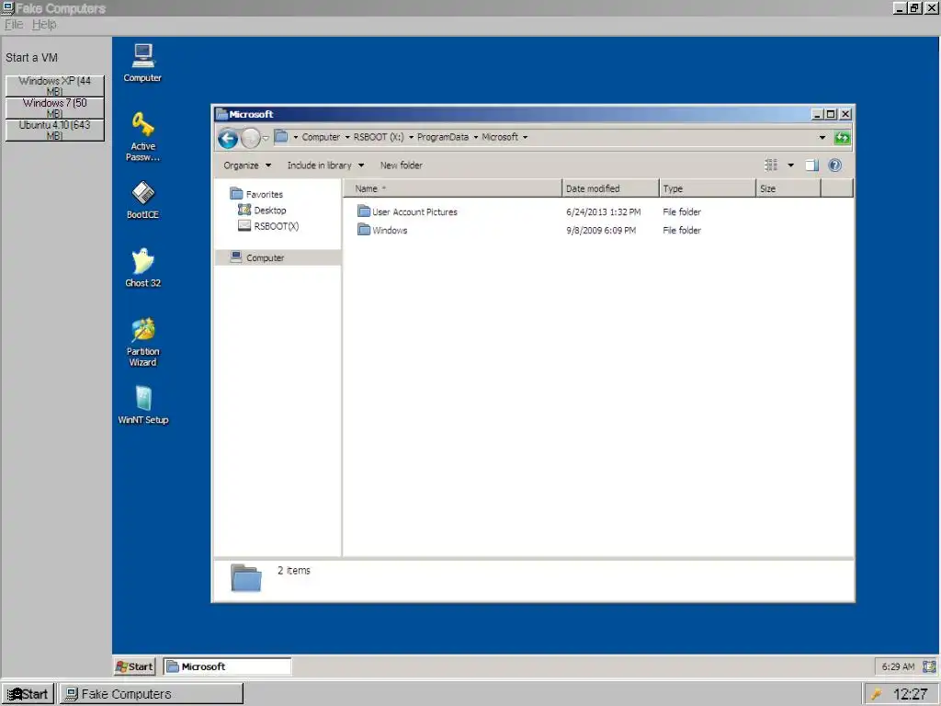Sort by the Name column header
941x706 pixels.
point(452,188)
